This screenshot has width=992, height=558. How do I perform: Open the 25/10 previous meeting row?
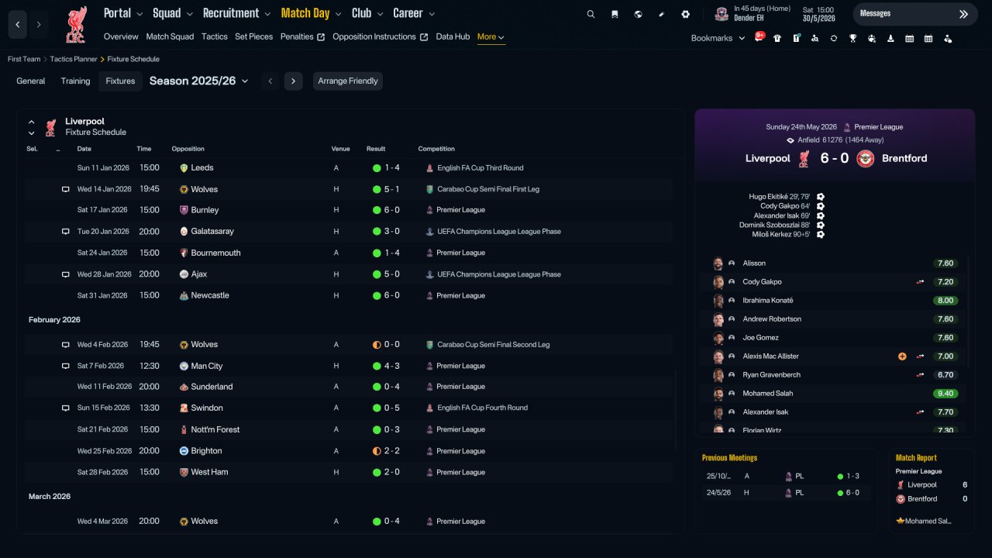[x=786, y=477]
